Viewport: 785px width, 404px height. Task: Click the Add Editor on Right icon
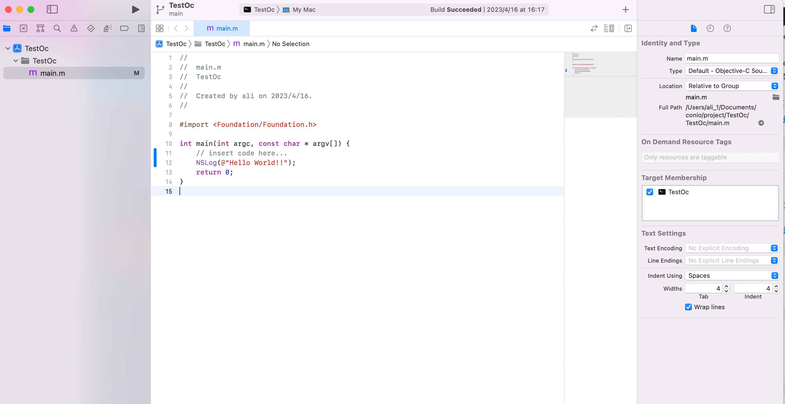click(628, 28)
